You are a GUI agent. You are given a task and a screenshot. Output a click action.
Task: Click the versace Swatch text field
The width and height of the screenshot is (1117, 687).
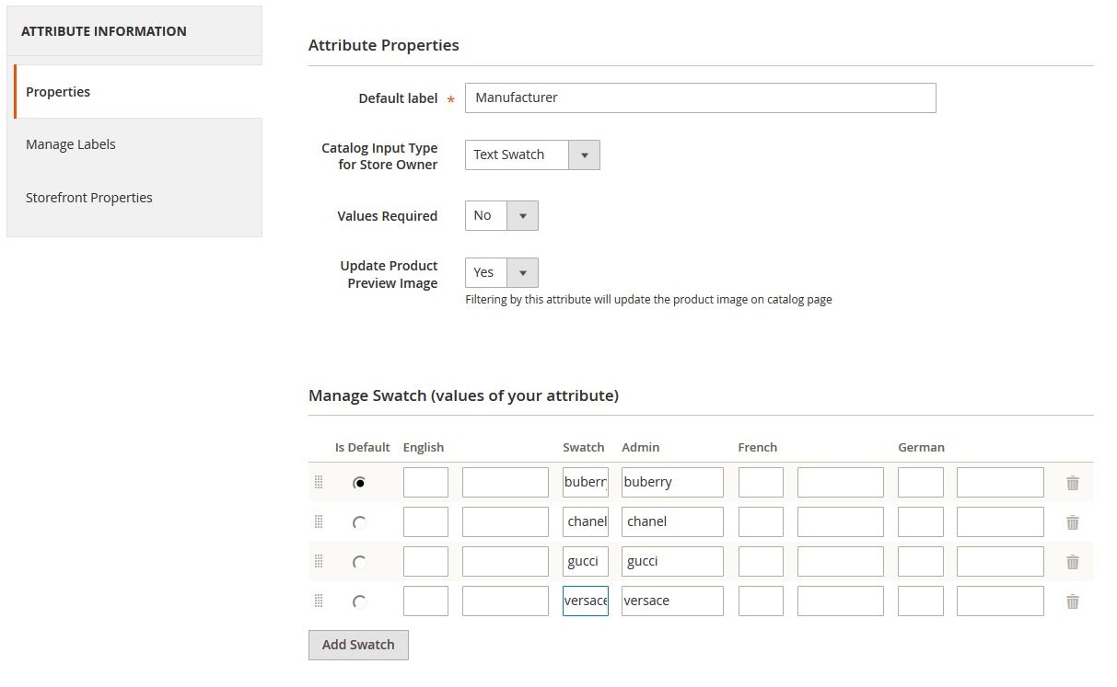click(x=585, y=601)
